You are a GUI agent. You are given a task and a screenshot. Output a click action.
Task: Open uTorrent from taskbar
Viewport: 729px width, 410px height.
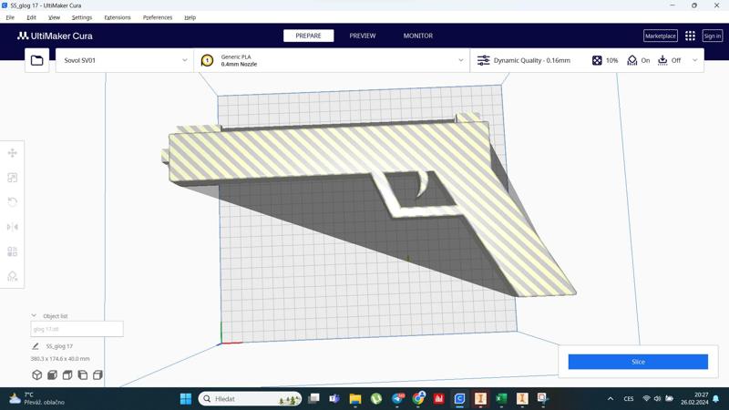coord(376,399)
